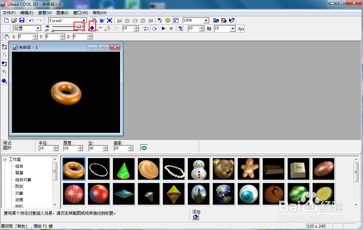The height and width of the screenshot is (230, 363).
Task: Open the 帮助(H) menu
Action: tap(100, 13)
